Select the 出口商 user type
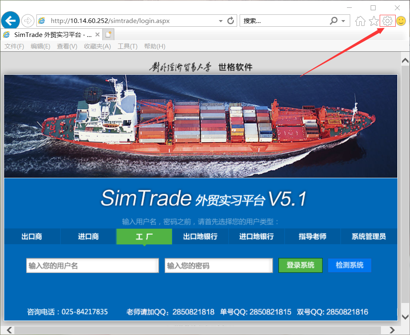Image resolution: width=410 pixels, height=335 pixels. tap(32, 236)
